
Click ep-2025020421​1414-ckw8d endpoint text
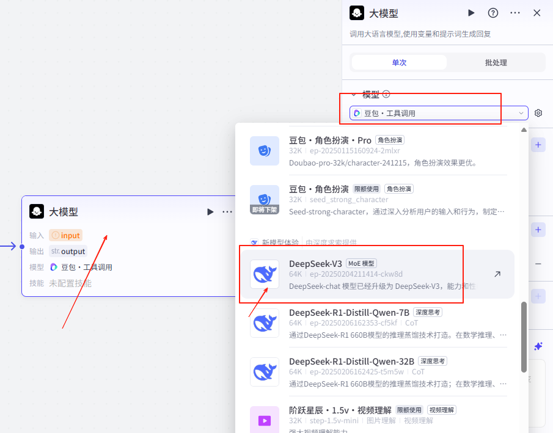[x=356, y=274]
